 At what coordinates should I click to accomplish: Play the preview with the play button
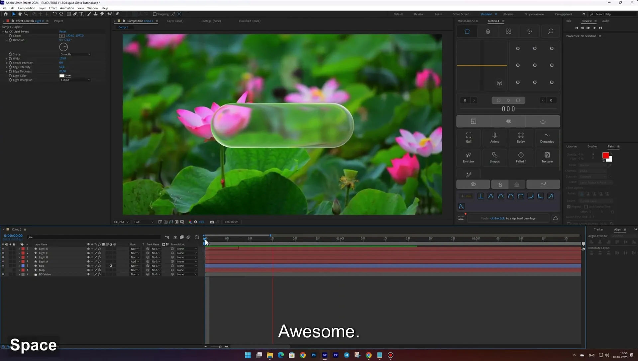(588, 28)
